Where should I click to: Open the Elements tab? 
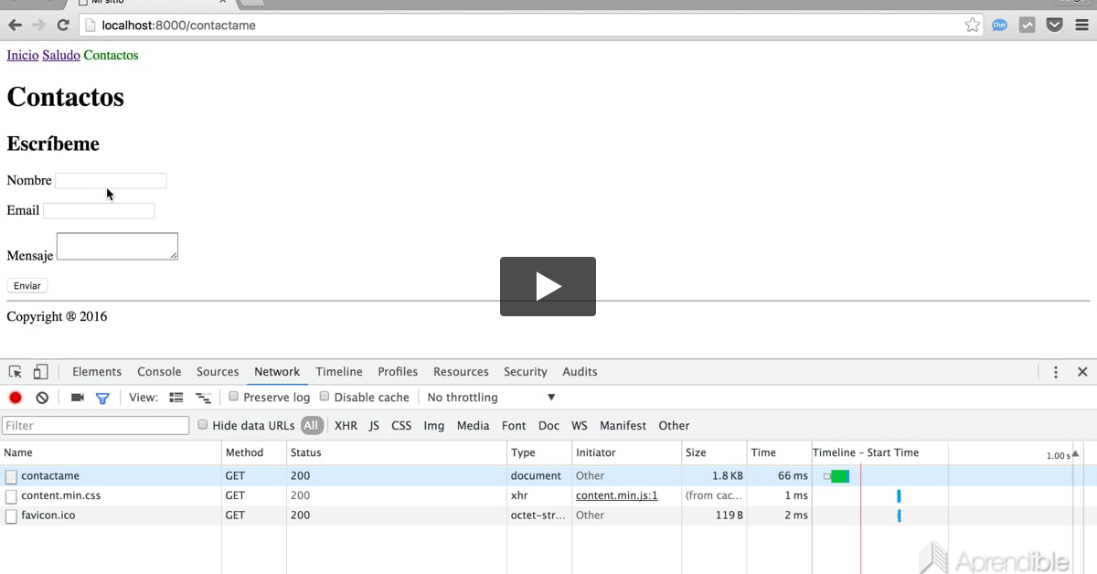(x=97, y=372)
